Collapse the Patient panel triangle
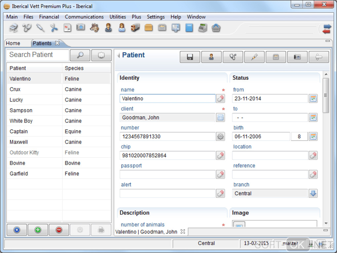 [x=118, y=55]
